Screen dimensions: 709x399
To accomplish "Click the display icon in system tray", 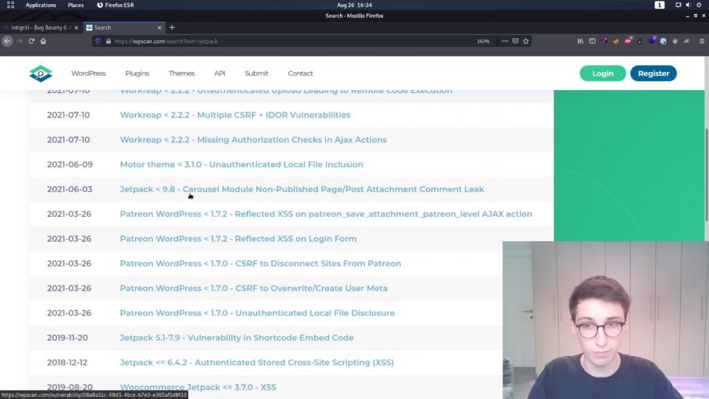I will tap(678, 5).
